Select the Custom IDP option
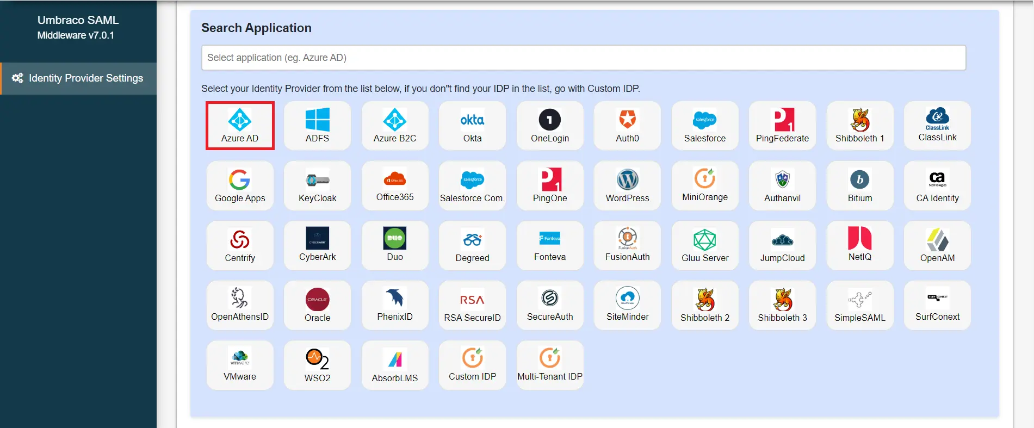 pyautogui.click(x=473, y=365)
